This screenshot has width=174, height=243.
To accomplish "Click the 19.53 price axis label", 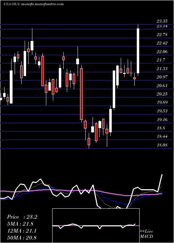I will pyautogui.click(x=162, y=111).
